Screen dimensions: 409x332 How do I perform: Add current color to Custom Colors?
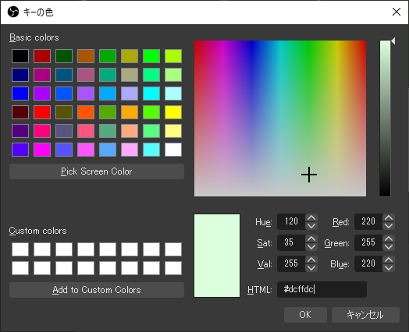click(97, 290)
